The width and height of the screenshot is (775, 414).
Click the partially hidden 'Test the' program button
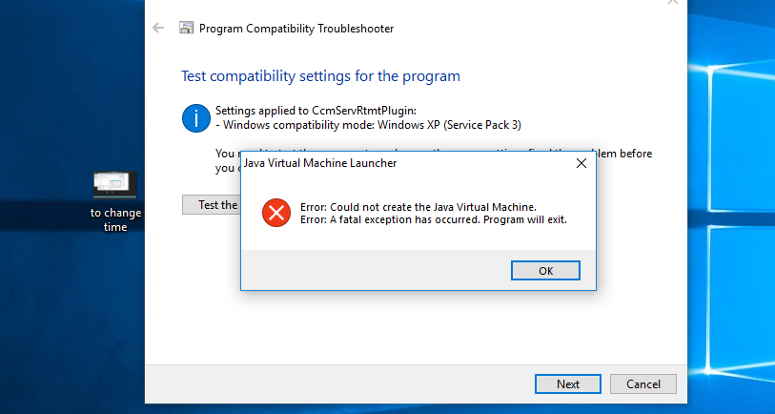pos(212,204)
